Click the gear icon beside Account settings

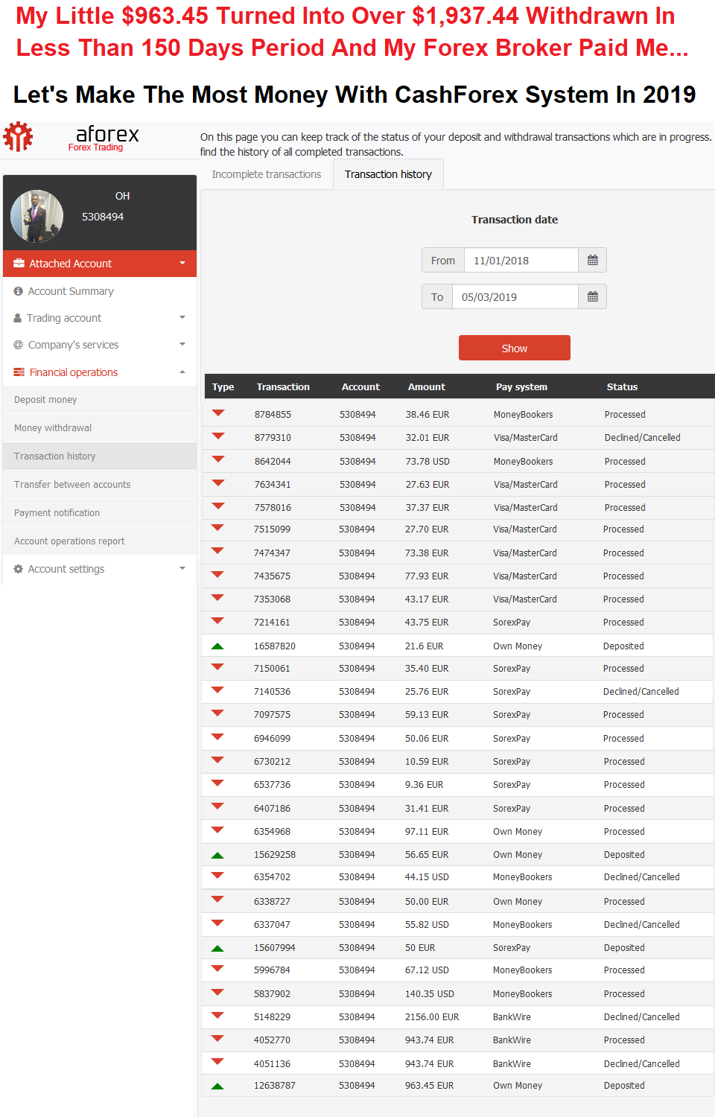pos(18,569)
